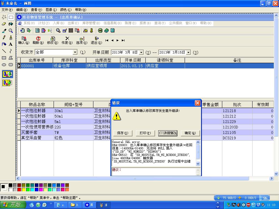Click <<<详细情况 details button
This screenshot has width=279, height=209.
pos(168,133)
